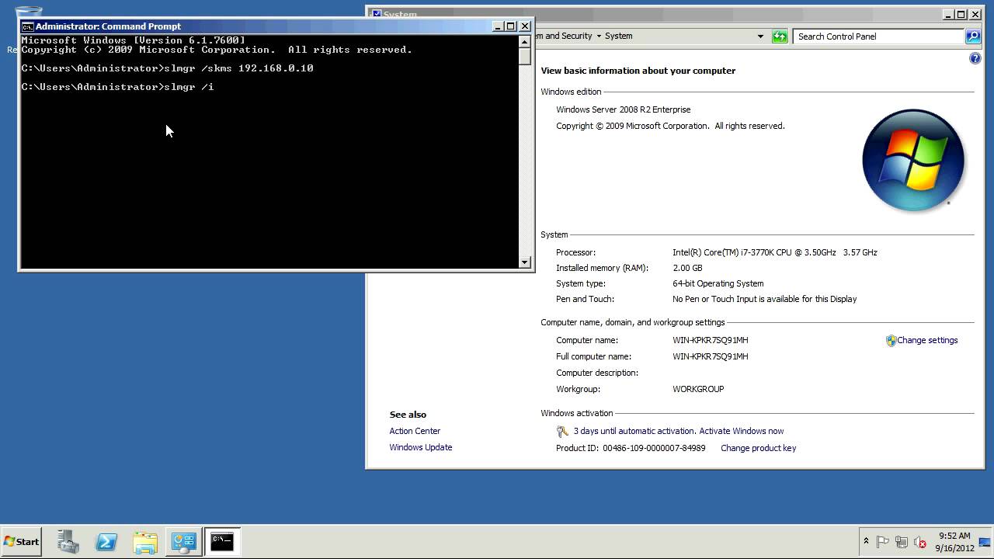Click the Action Center flag tray icon

click(883, 542)
